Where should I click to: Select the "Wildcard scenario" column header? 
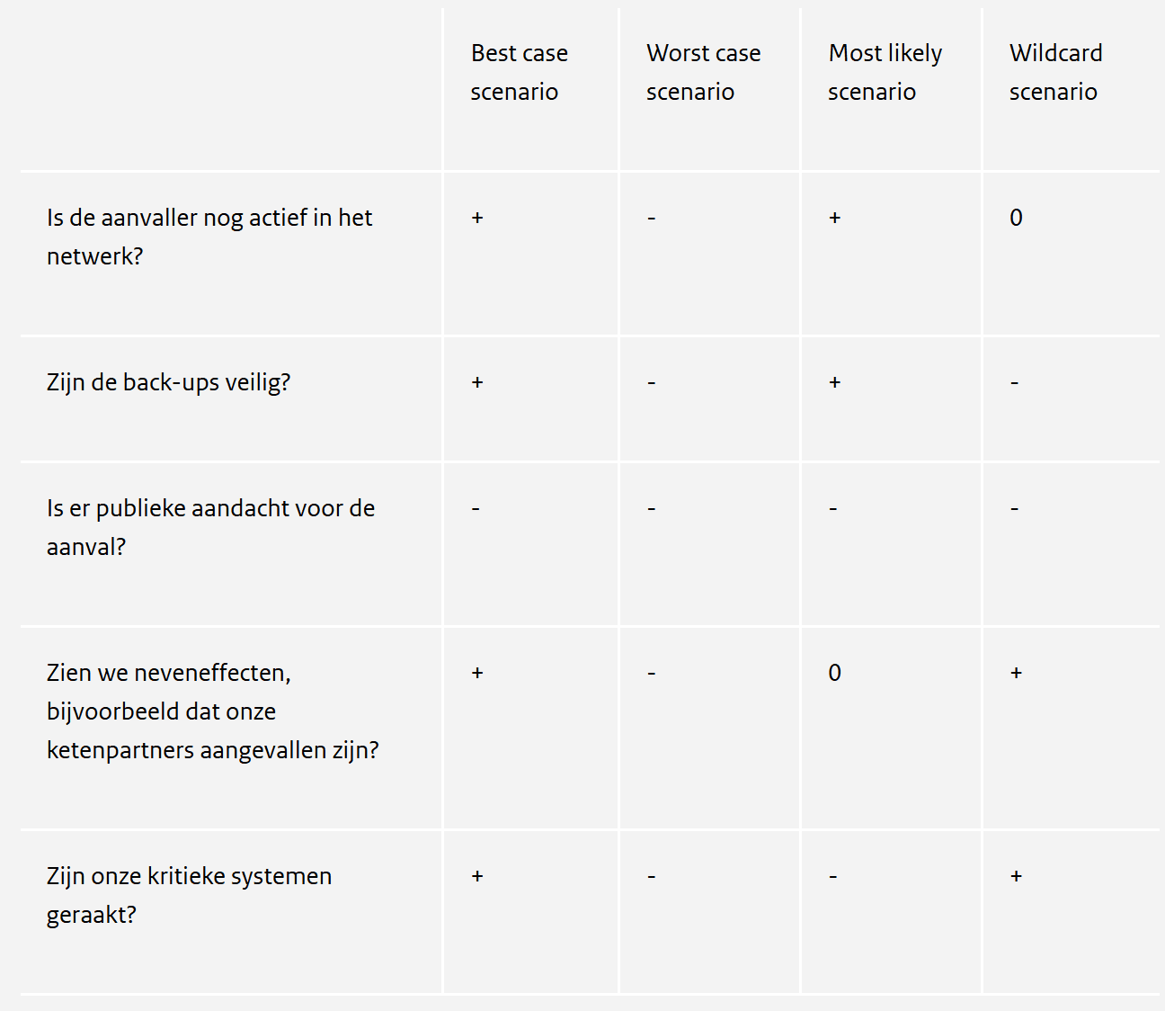click(1055, 73)
